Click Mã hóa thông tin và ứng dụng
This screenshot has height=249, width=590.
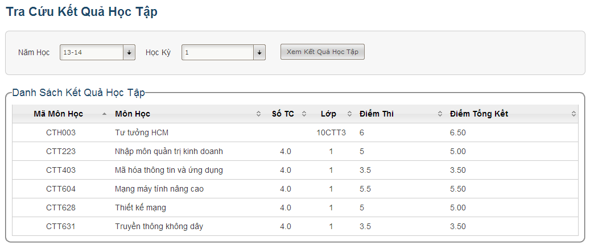(x=169, y=170)
